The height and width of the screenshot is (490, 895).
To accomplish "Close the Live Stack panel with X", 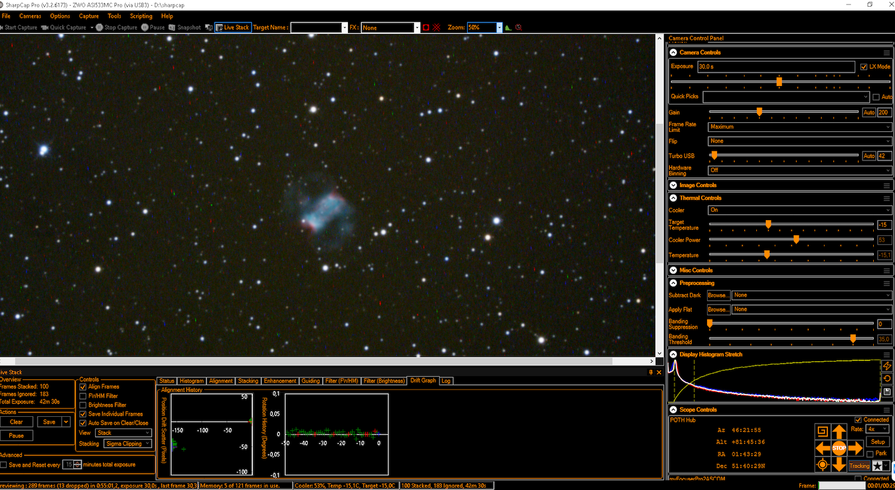I will tap(659, 372).
